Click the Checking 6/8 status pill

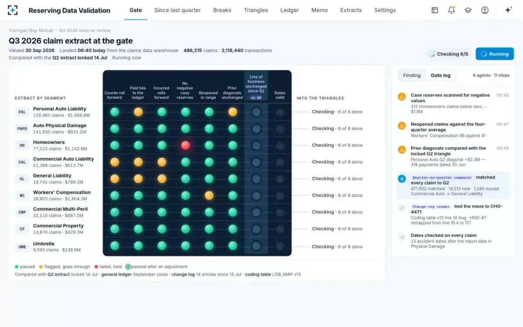point(448,54)
